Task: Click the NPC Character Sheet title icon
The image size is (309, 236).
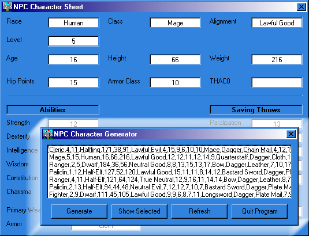Action: (x=8, y=7)
